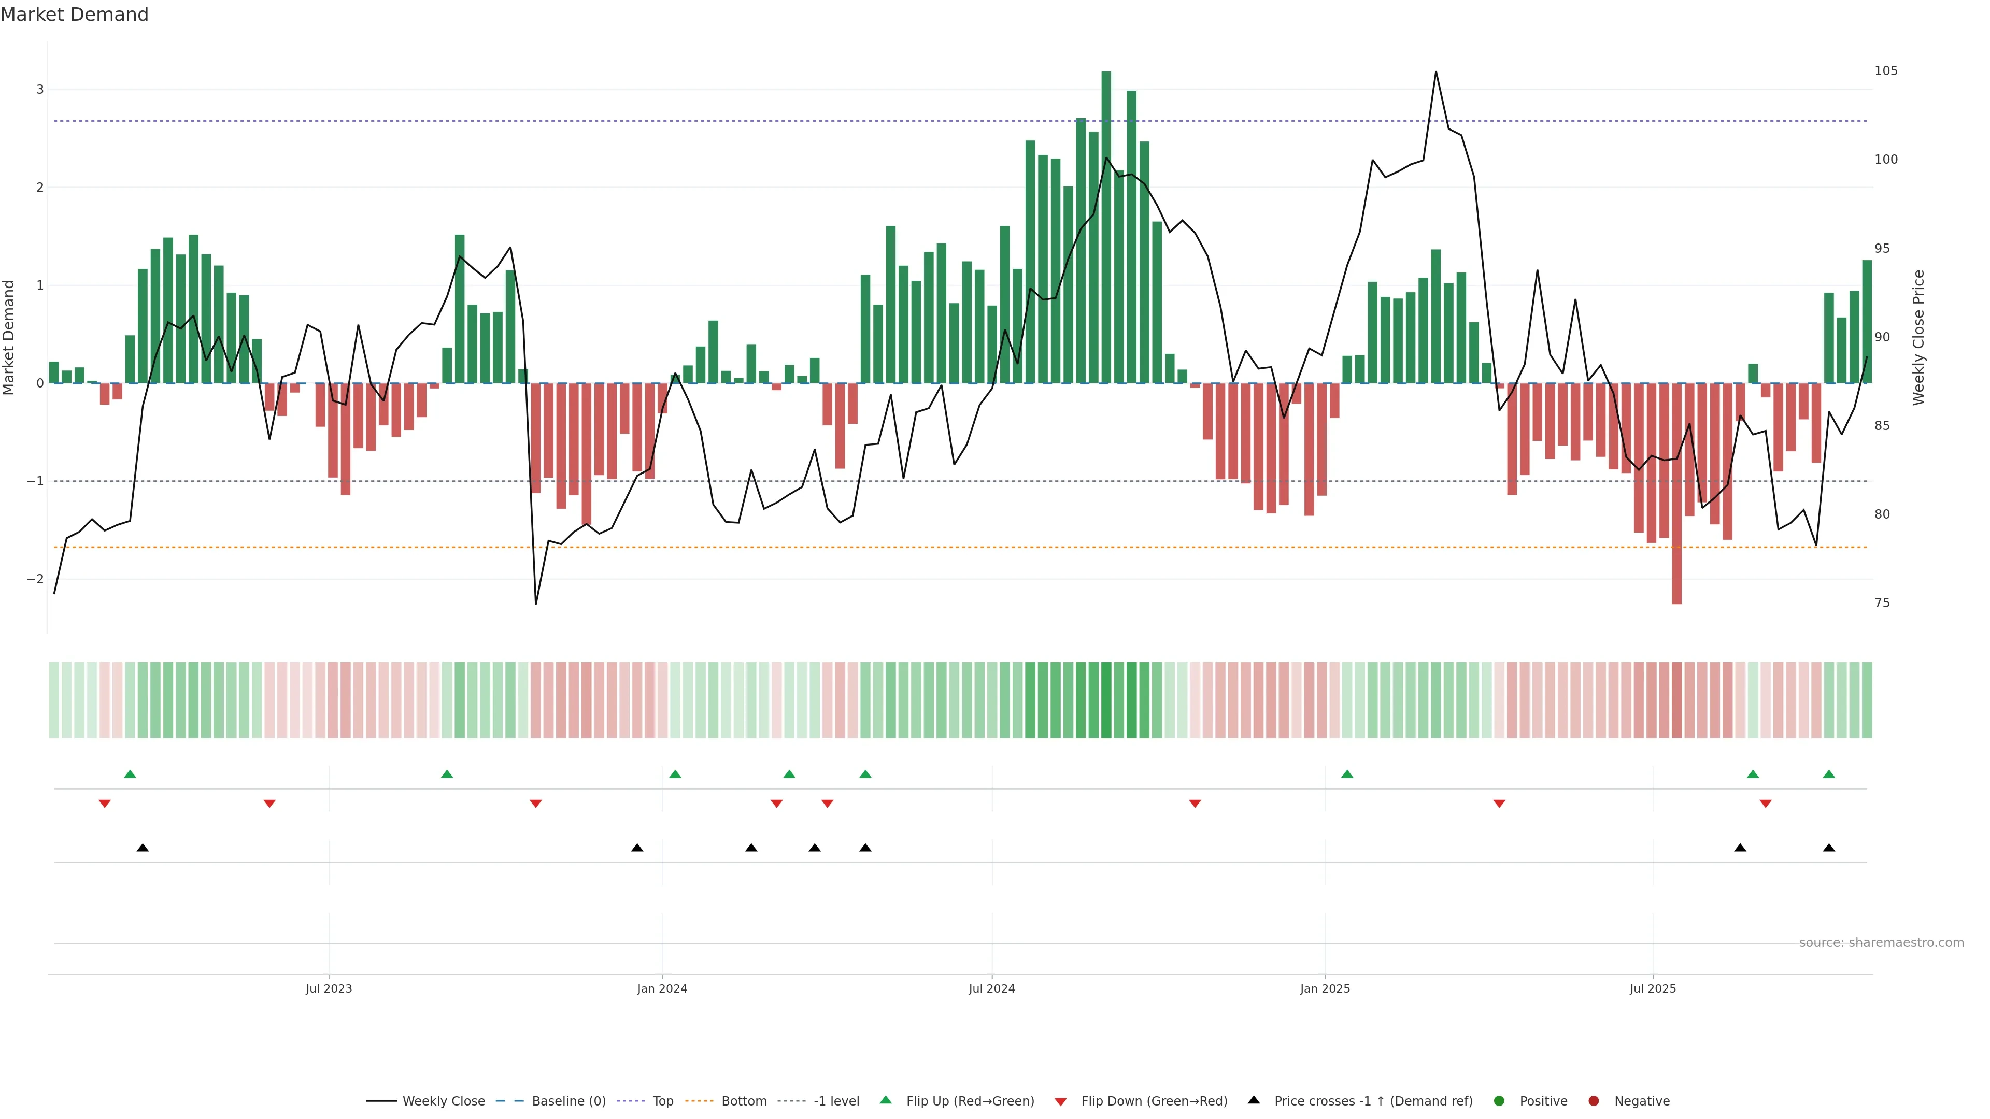This screenshot has width=1990, height=1119.
Task: Click the source: sharemaestro.com text
Action: coord(1881,942)
